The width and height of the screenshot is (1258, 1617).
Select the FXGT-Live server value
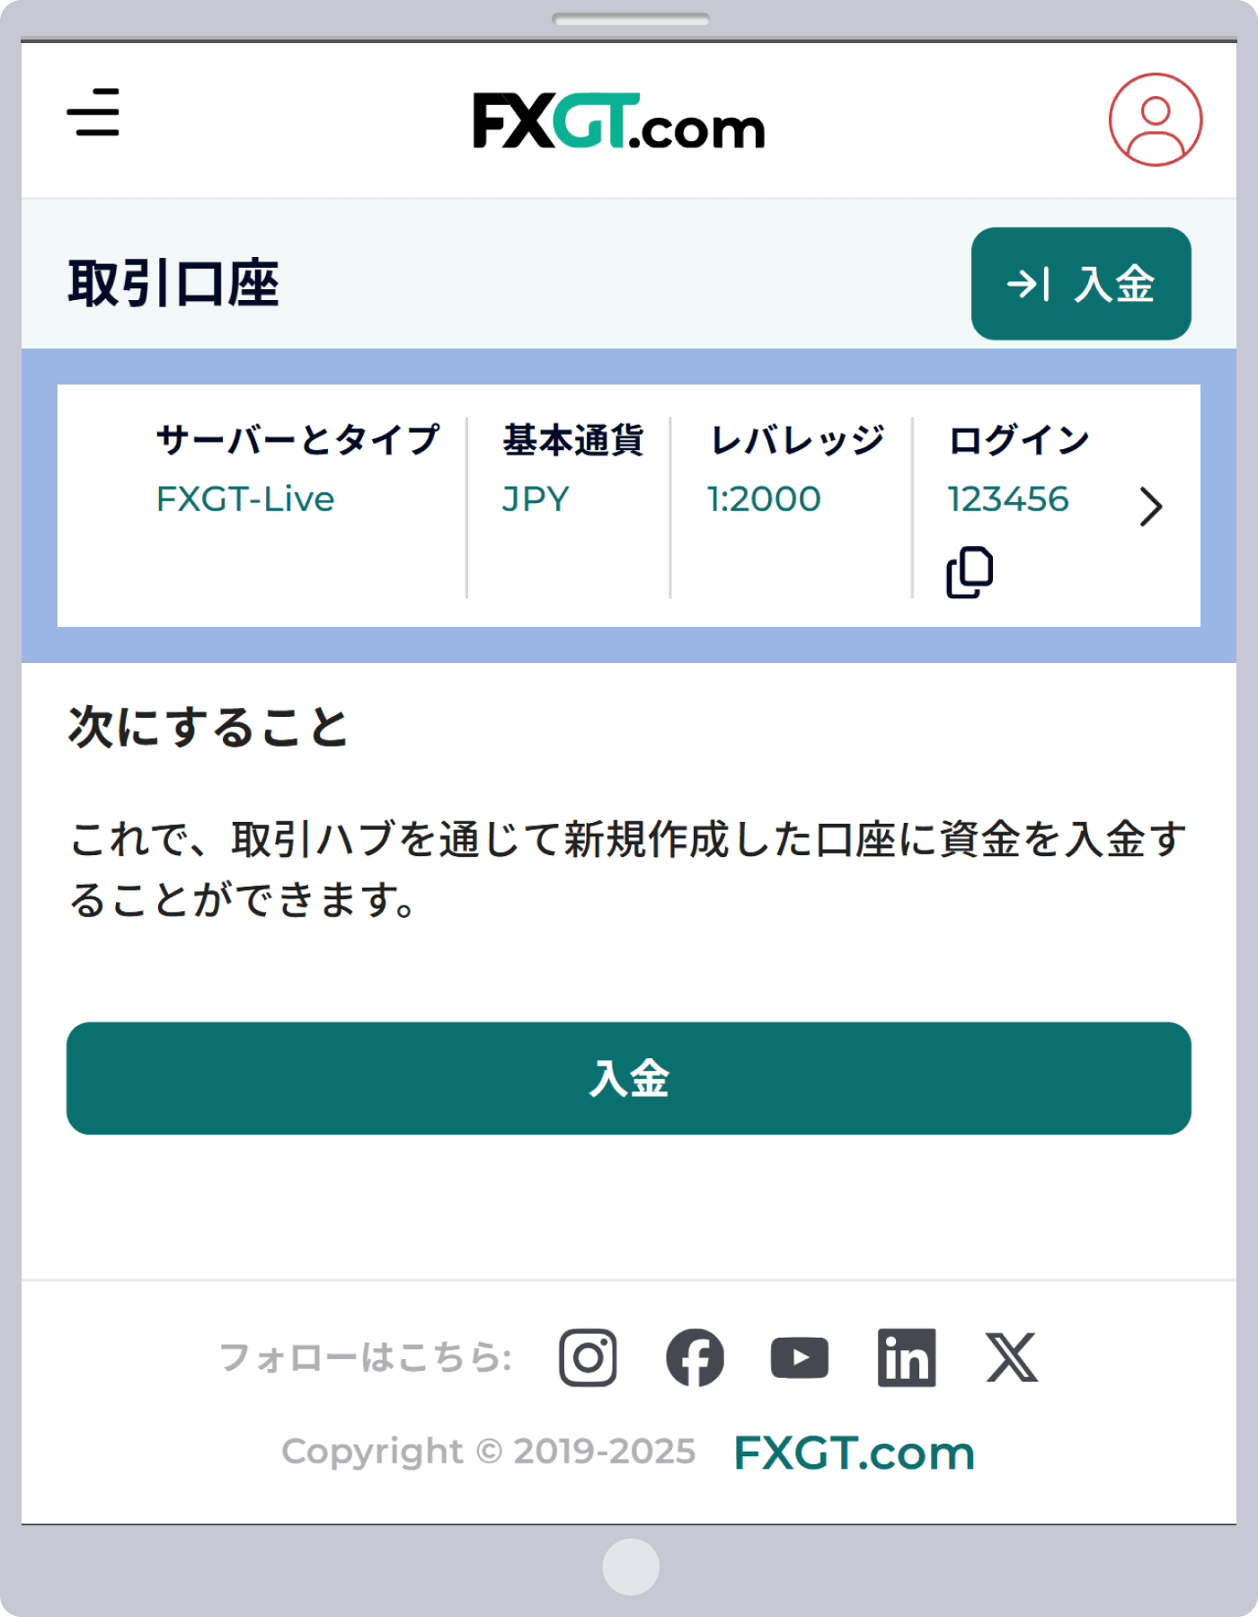tap(245, 499)
